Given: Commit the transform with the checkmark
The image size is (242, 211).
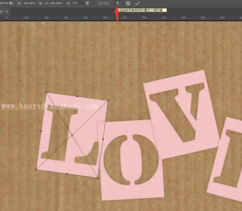Looking at the screenshot, I should click(137, 3).
